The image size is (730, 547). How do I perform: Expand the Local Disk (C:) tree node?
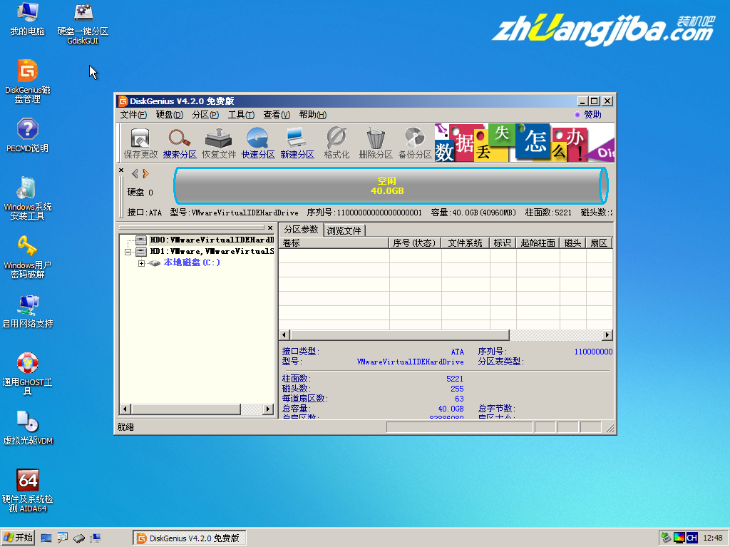click(141, 263)
